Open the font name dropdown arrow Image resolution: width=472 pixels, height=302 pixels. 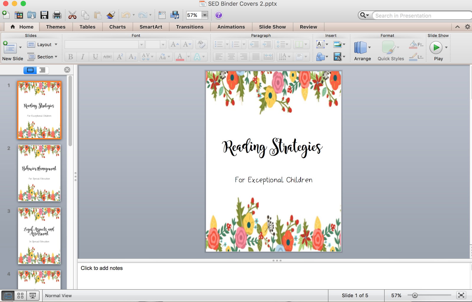pyautogui.click(x=142, y=45)
